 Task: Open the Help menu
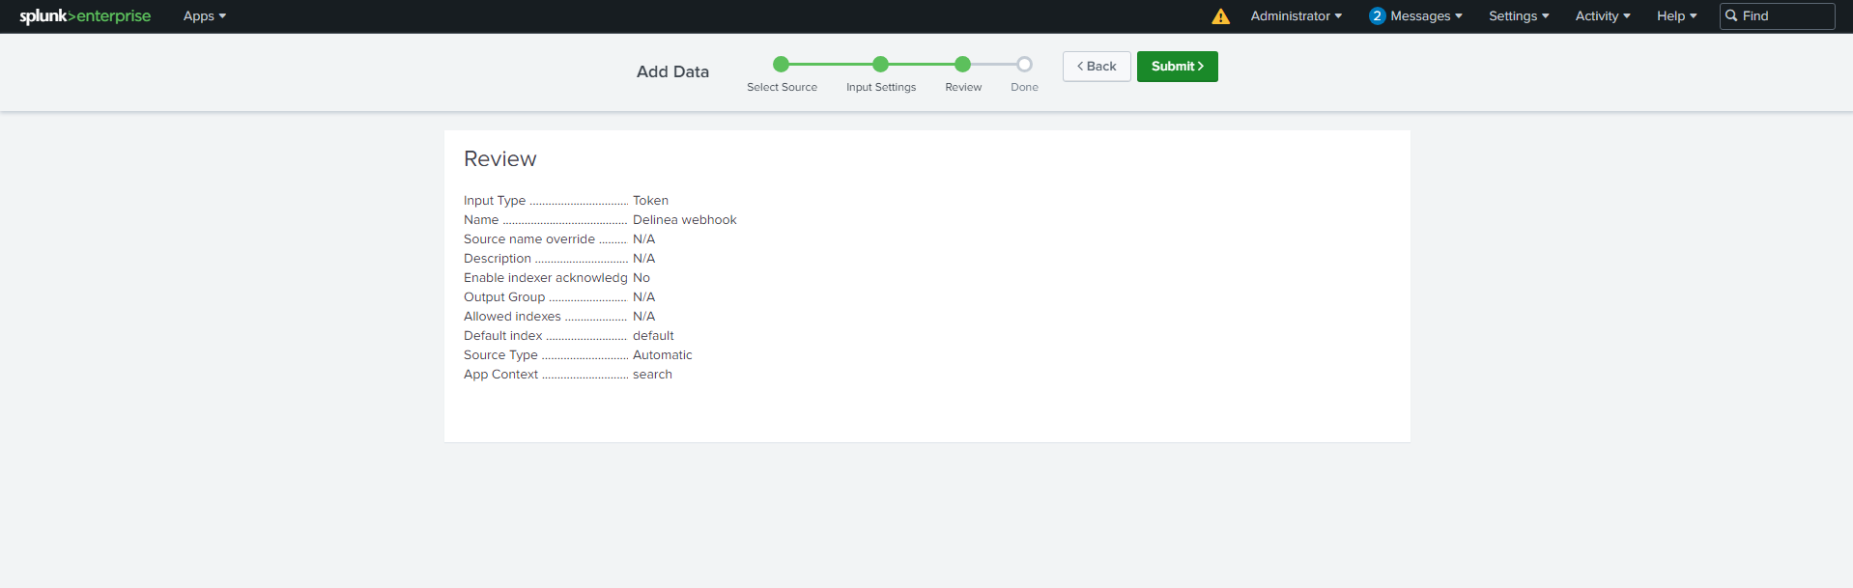(1676, 16)
